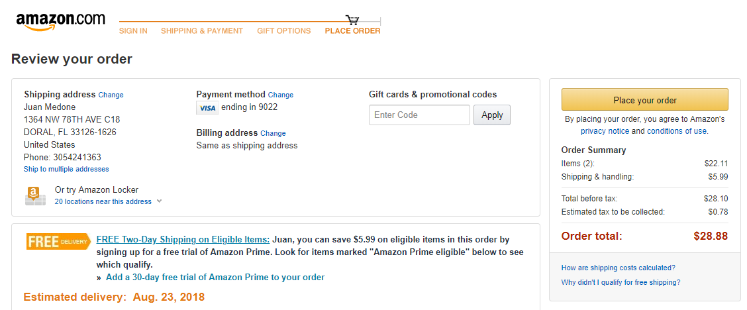The width and height of the screenshot is (747, 310).
Task: Open the privacy notice link
Action: 605,131
